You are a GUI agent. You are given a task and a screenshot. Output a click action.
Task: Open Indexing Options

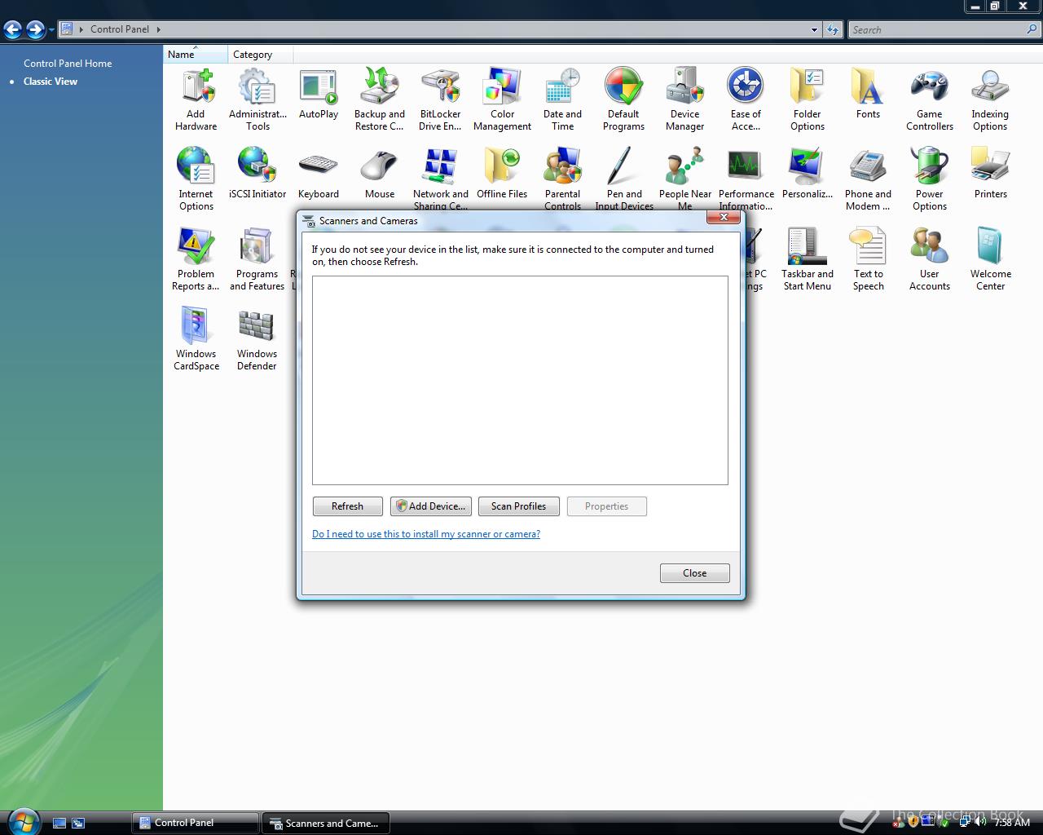990,99
